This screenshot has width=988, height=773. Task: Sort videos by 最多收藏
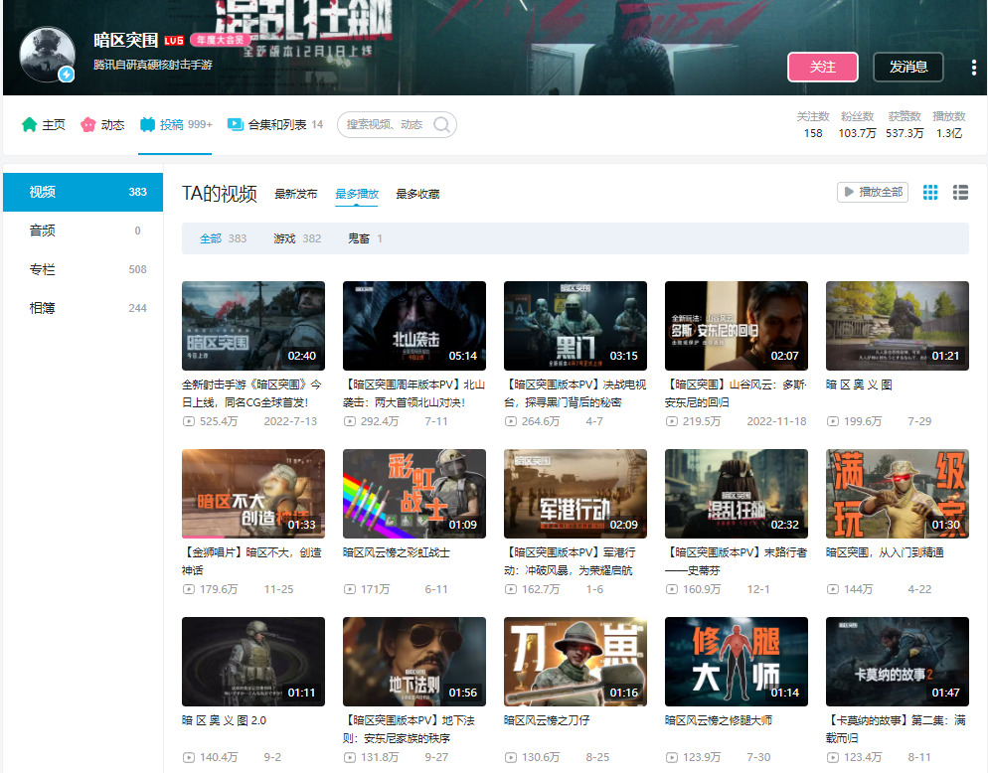pos(417,194)
